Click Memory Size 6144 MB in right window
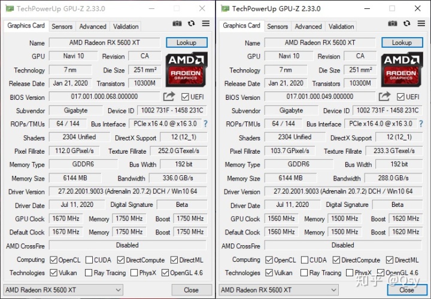 (290, 178)
